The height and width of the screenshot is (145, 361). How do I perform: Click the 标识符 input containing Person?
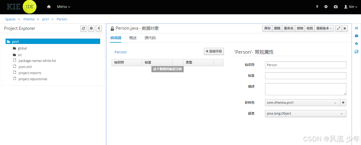(x=306, y=65)
